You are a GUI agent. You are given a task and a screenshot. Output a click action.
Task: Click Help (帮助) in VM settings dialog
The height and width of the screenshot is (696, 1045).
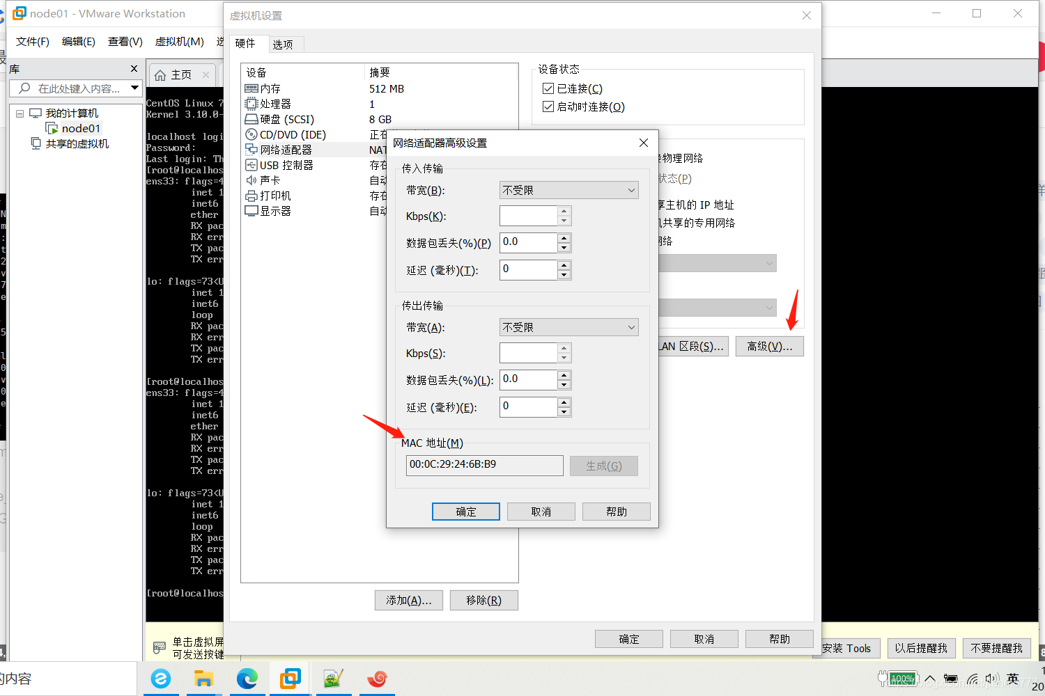(x=780, y=639)
